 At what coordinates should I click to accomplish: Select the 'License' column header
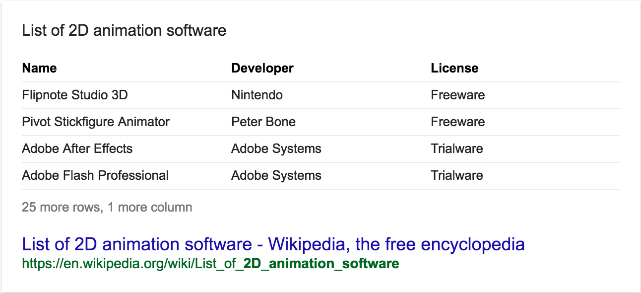click(454, 68)
